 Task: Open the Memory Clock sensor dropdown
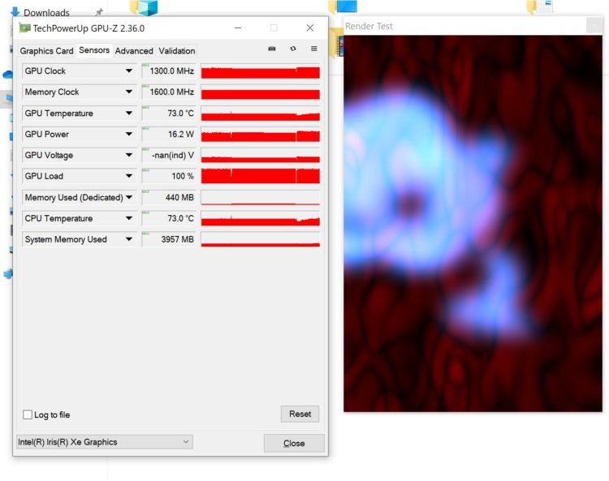tap(128, 92)
